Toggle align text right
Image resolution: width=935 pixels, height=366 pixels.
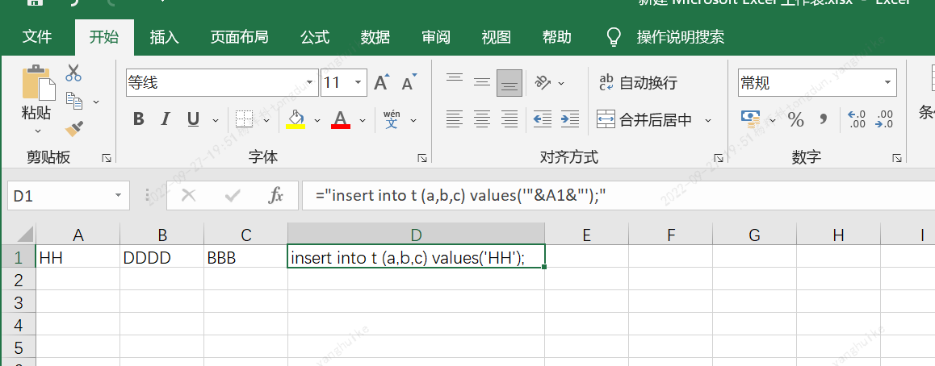click(509, 119)
